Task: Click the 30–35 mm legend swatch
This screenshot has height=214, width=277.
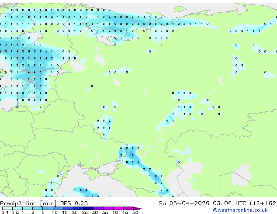Action: (98, 208)
